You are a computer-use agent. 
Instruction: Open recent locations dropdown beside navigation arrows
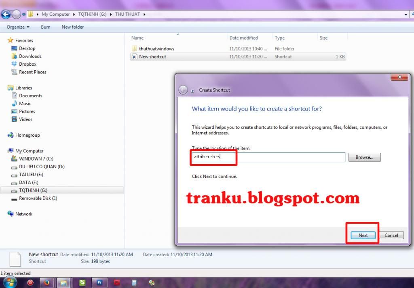point(24,15)
